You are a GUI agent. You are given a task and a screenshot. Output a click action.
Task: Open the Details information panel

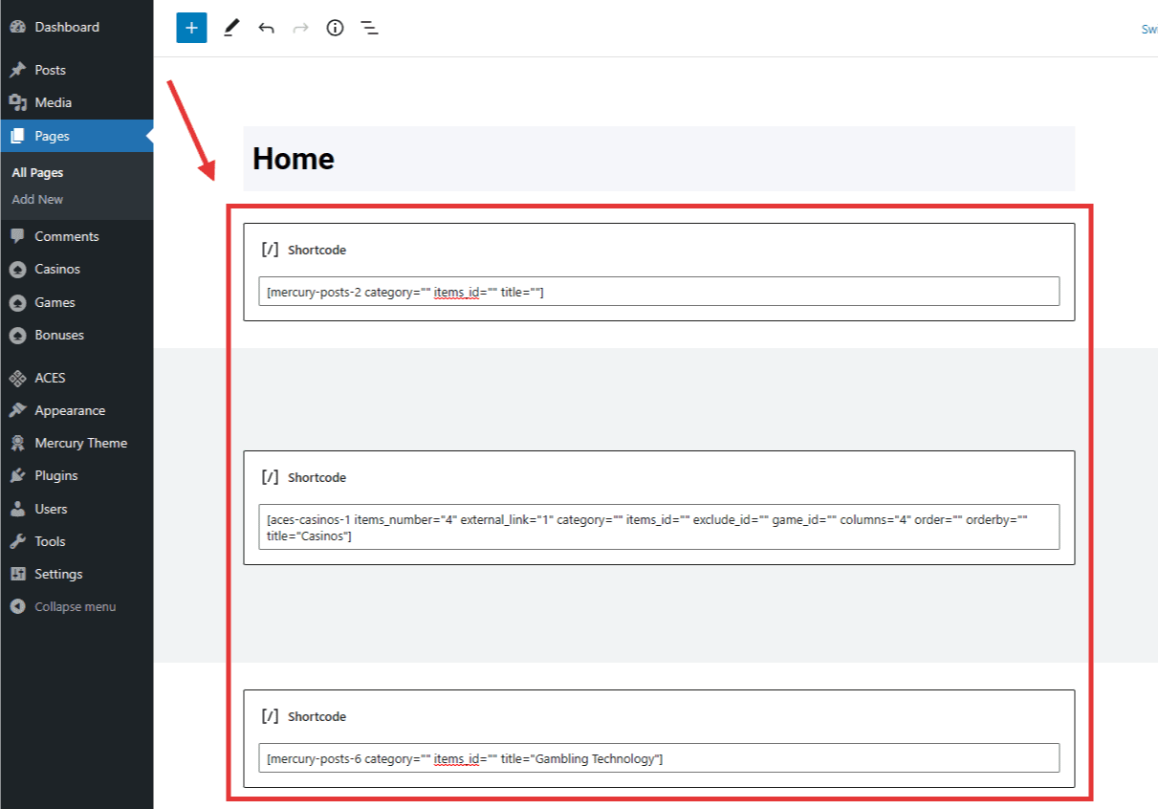(335, 28)
